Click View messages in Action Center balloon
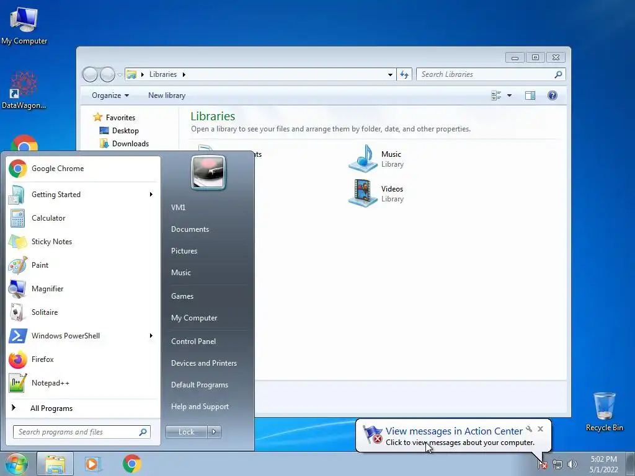 pyautogui.click(x=454, y=431)
